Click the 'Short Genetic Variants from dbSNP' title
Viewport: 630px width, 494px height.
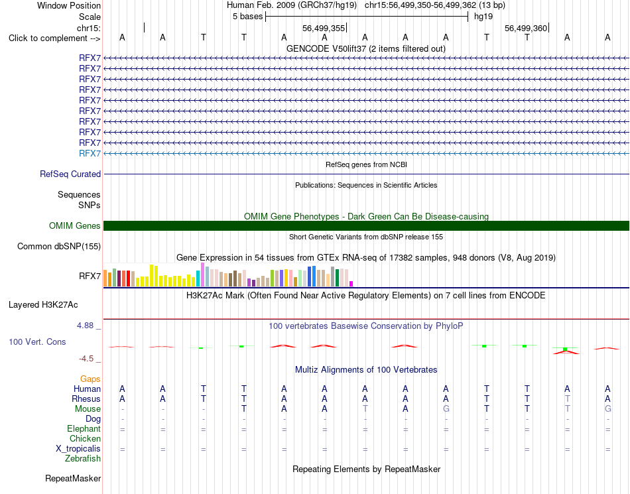click(x=366, y=237)
